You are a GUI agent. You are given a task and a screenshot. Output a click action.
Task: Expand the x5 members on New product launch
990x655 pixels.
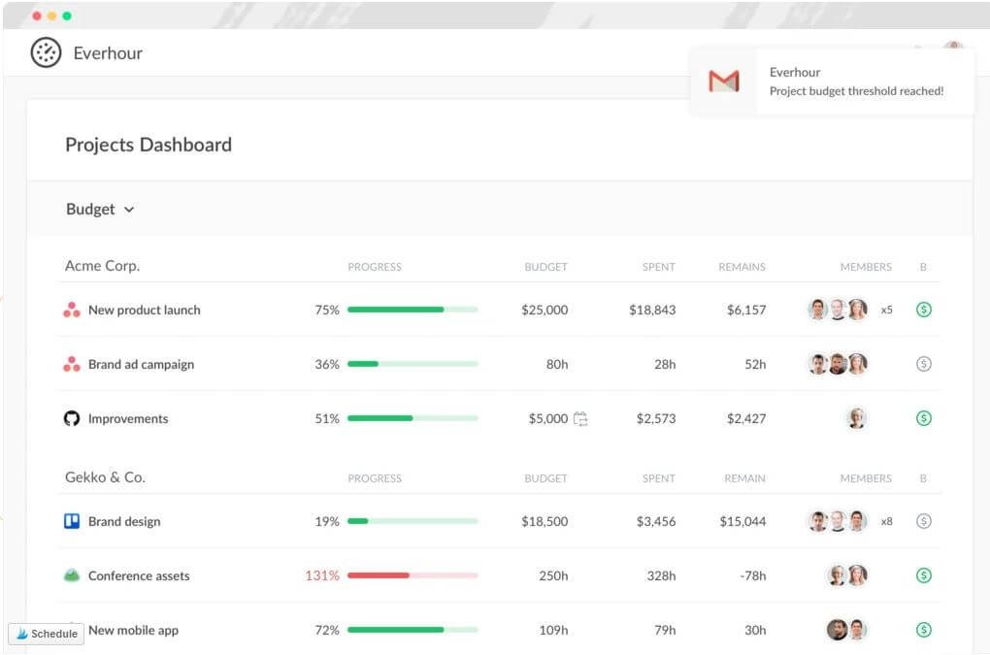point(886,311)
